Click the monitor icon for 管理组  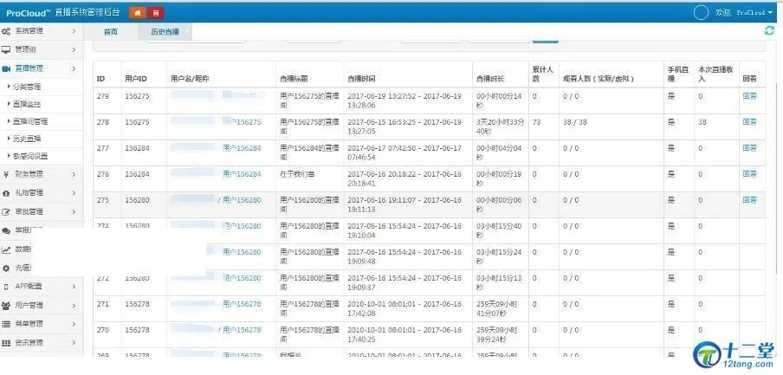(6, 50)
